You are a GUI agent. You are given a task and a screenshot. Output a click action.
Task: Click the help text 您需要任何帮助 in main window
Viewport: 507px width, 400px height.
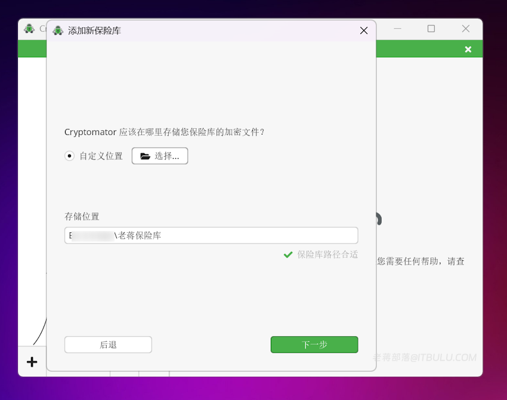pyautogui.click(x=421, y=261)
